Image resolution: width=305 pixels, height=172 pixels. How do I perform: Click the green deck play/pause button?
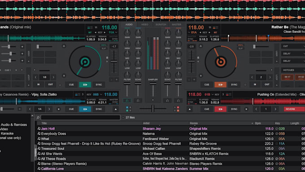click(85, 85)
